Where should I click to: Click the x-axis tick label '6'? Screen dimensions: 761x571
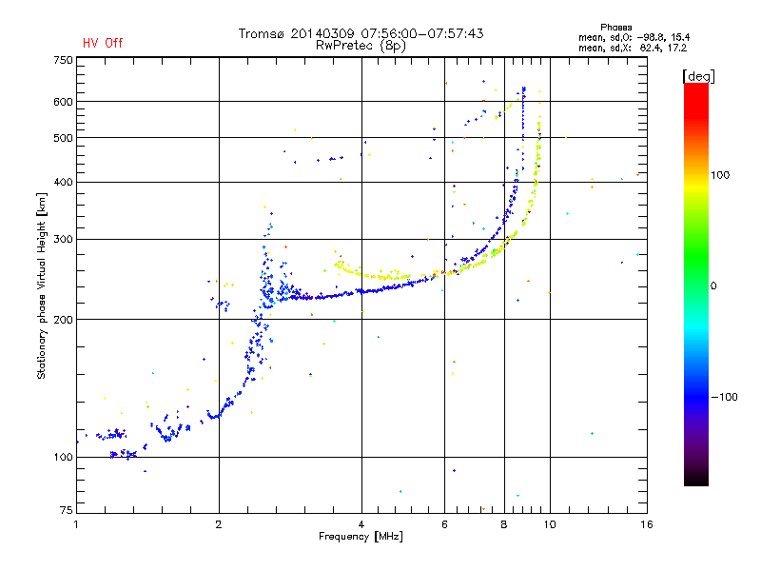coord(444,524)
